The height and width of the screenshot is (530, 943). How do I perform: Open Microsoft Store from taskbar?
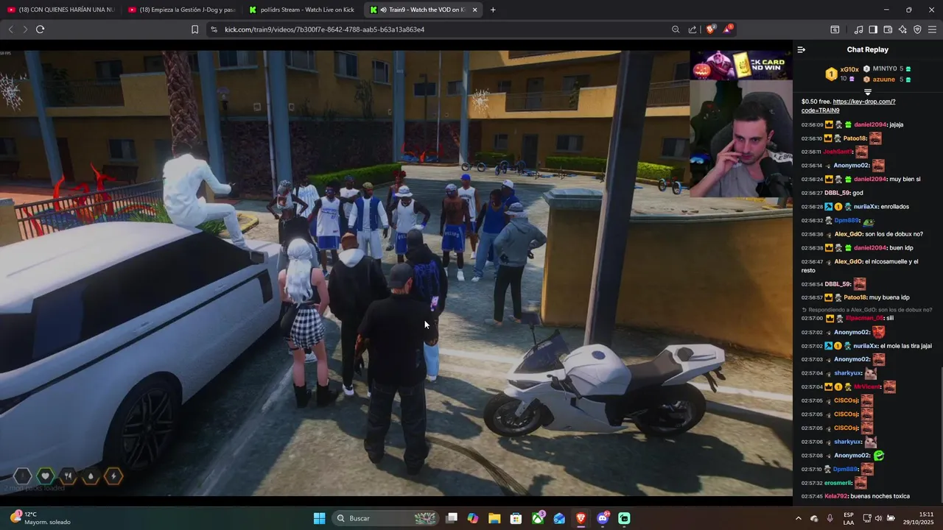coord(516,518)
